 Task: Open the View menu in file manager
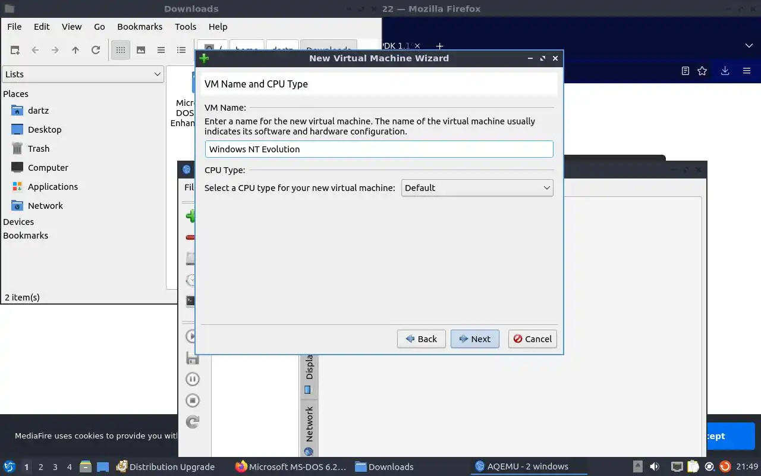point(71,26)
